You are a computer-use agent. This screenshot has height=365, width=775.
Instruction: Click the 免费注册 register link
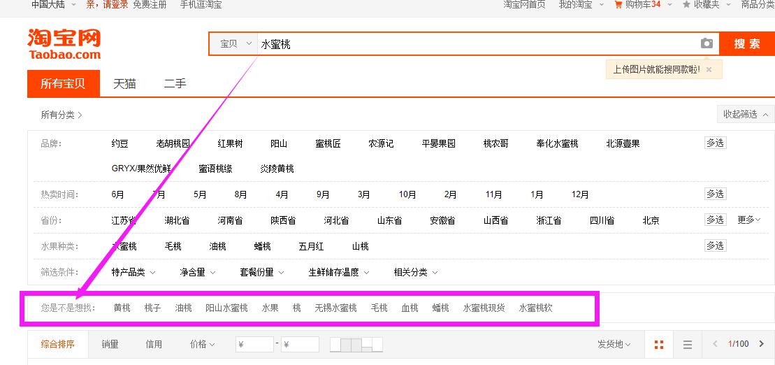tap(150, 4)
